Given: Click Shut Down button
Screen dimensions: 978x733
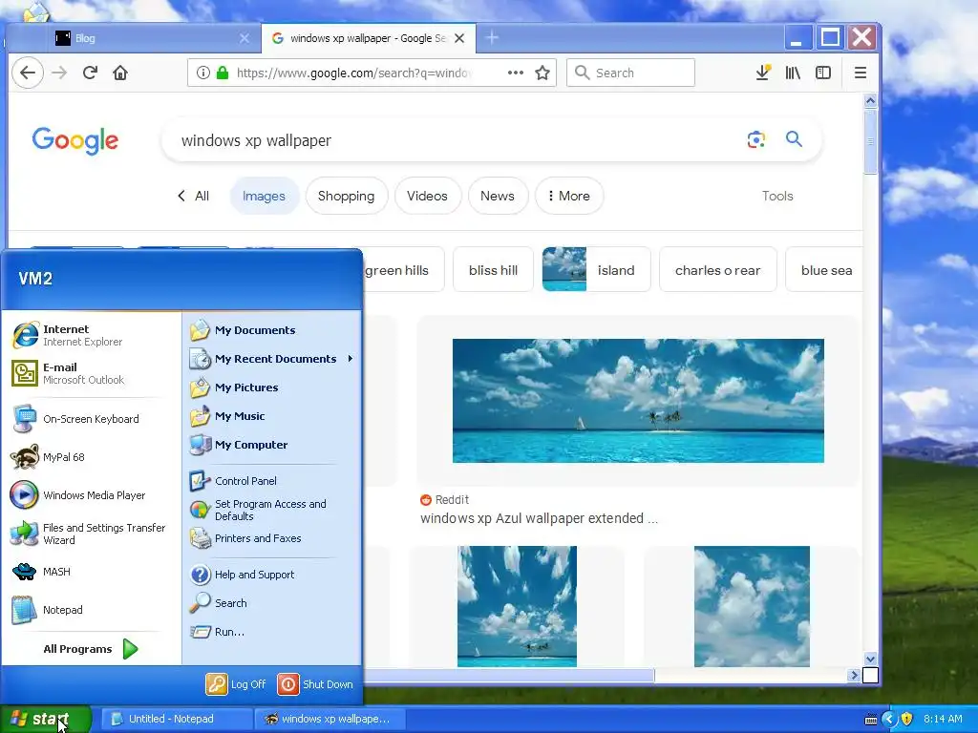Looking at the screenshot, I should (315, 684).
